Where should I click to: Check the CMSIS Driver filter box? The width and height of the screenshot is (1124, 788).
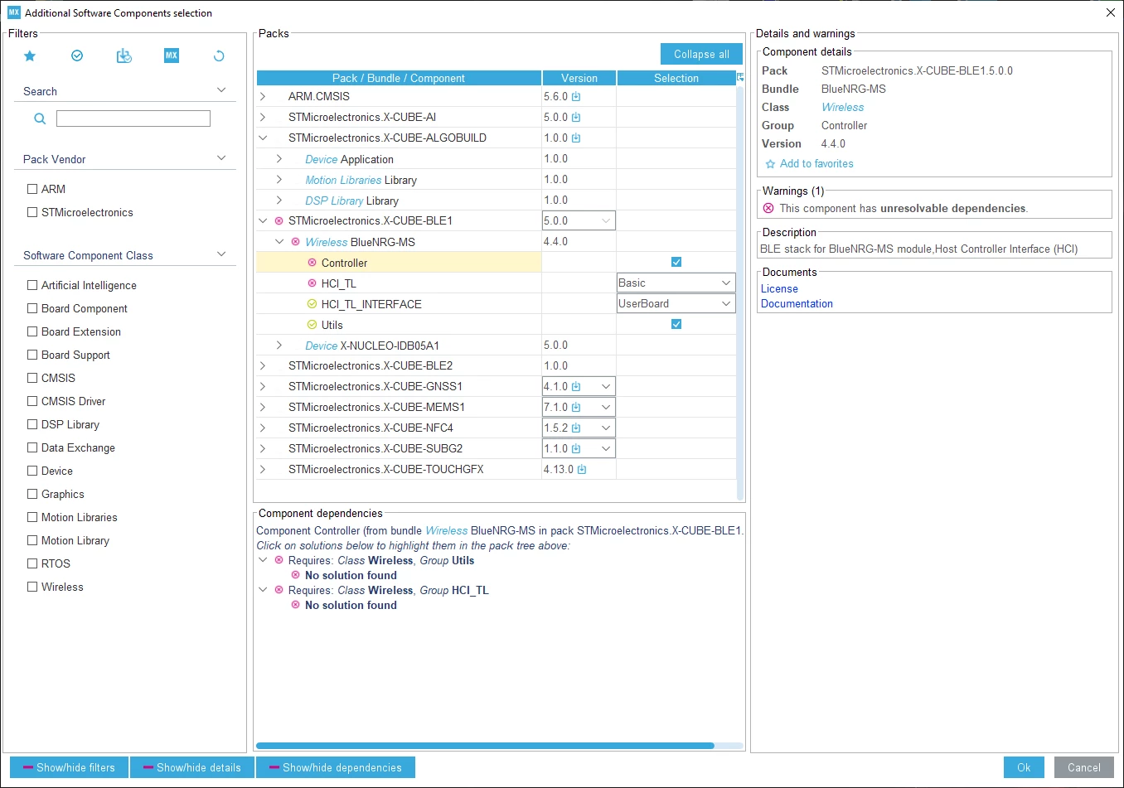[x=32, y=401]
